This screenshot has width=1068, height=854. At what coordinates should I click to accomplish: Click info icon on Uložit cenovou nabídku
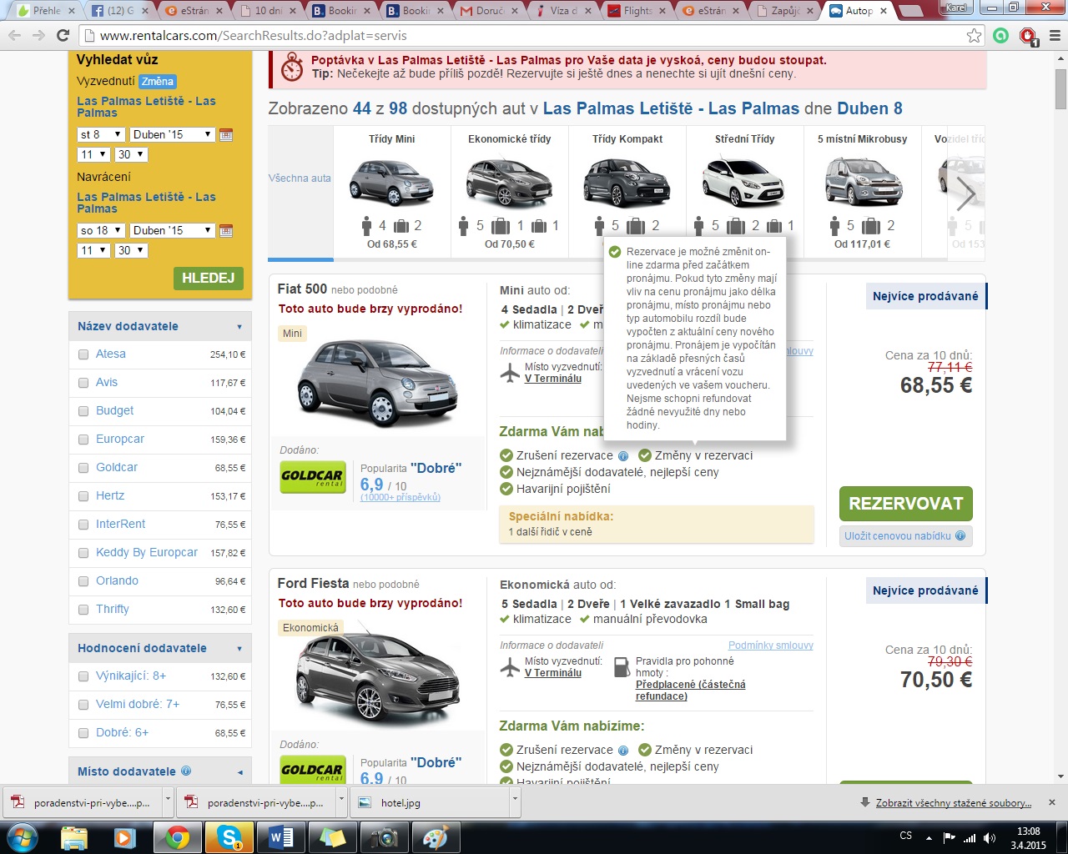coord(960,536)
